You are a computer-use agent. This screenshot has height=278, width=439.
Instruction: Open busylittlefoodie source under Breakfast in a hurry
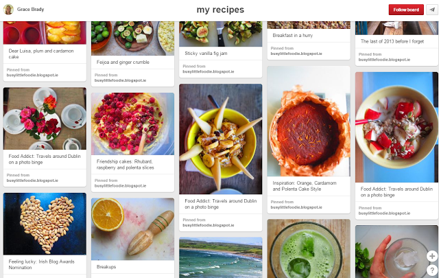(296, 54)
